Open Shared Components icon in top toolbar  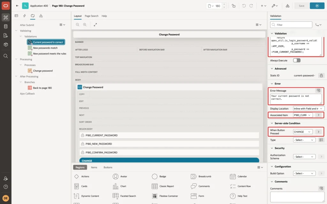tap(287, 6)
